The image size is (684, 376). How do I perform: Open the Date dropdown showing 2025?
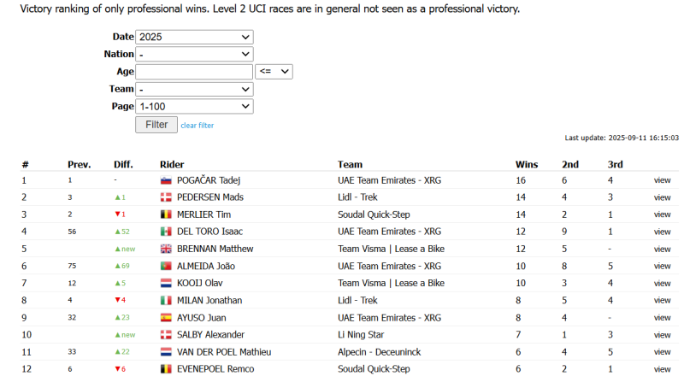pyautogui.click(x=195, y=37)
